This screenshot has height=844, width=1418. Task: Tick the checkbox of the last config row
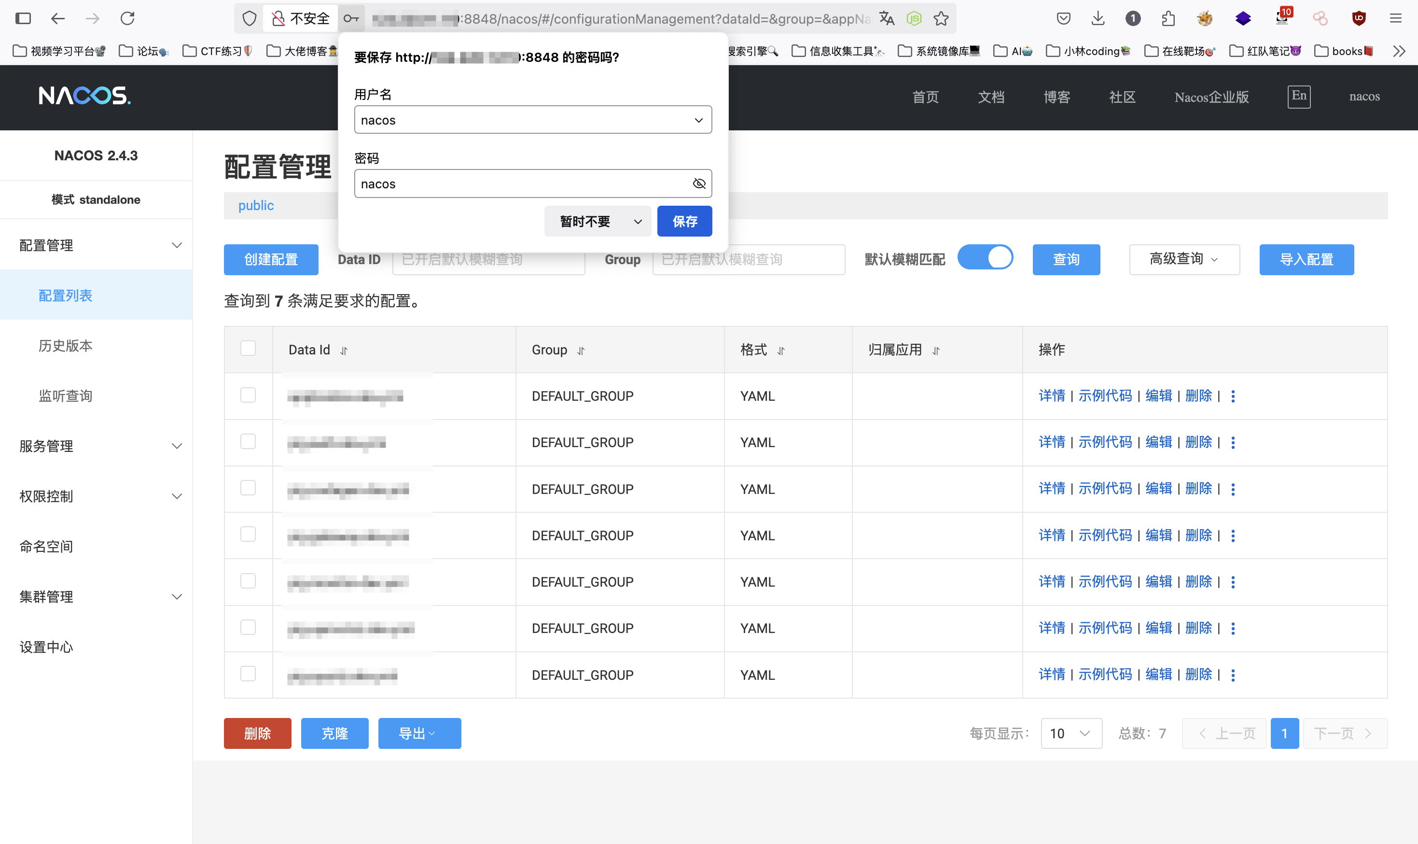tap(248, 674)
